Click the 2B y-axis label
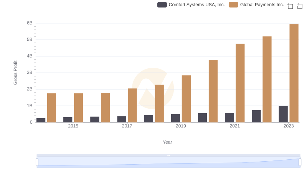This screenshot has height=177, width=307. tap(30, 89)
